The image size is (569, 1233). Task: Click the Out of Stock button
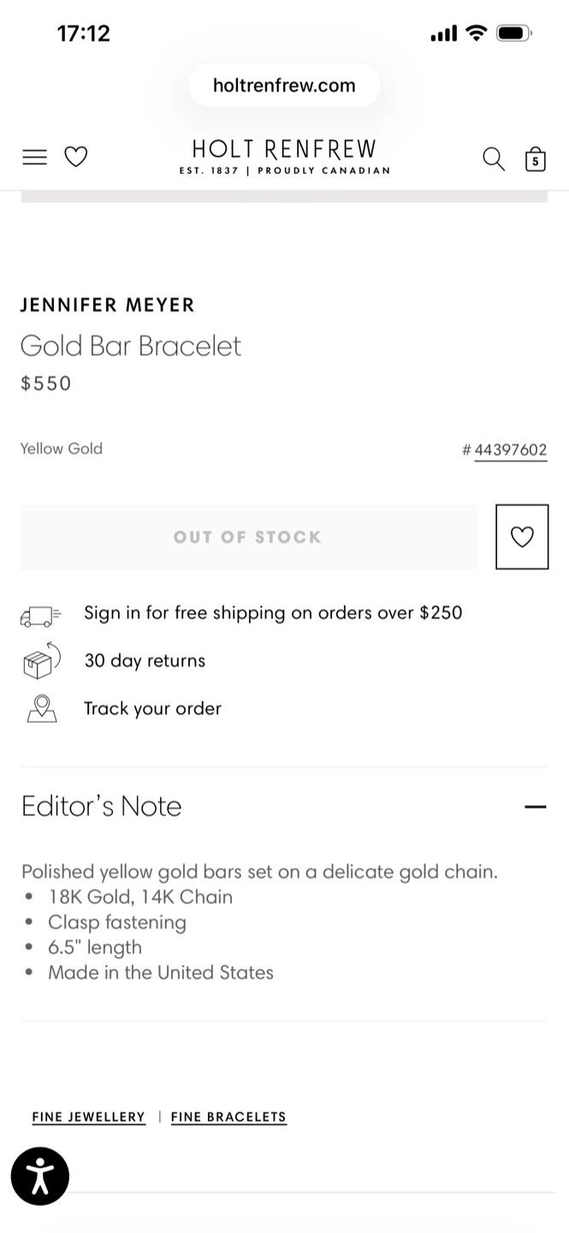(248, 537)
